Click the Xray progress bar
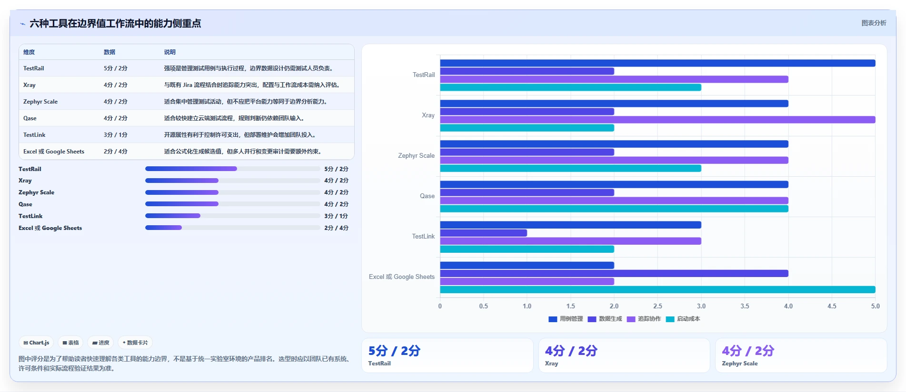Image resolution: width=906 pixels, height=392 pixels. coord(232,181)
